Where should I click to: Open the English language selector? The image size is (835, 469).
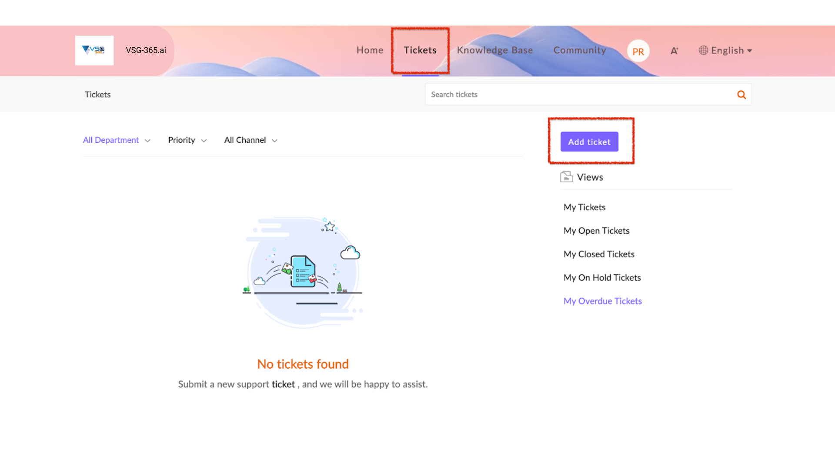pos(731,50)
